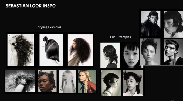Select the photo of the woman on a tan background

[x=48, y=81]
